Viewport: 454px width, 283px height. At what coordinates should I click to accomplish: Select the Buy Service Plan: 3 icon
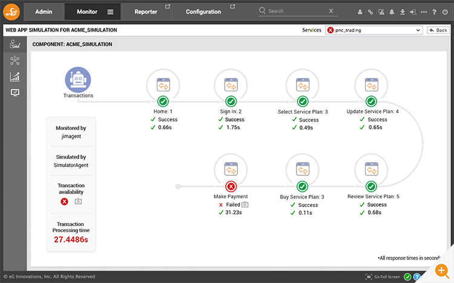pos(303,169)
